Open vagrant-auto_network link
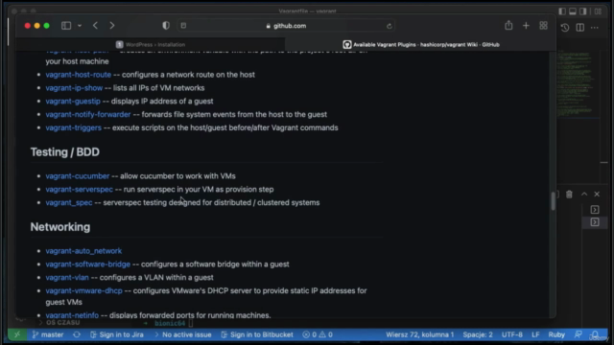The width and height of the screenshot is (614, 345). click(83, 251)
